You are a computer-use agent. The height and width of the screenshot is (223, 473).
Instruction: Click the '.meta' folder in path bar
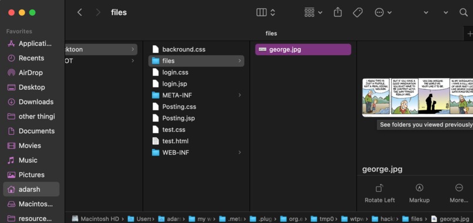coord(231,219)
